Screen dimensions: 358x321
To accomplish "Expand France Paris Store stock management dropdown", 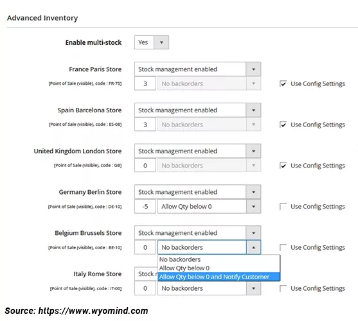I will point(197,69).
